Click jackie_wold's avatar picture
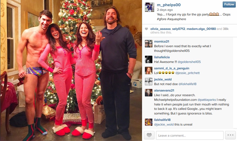This screenshot has height=141, width=237. coord(149,82)
